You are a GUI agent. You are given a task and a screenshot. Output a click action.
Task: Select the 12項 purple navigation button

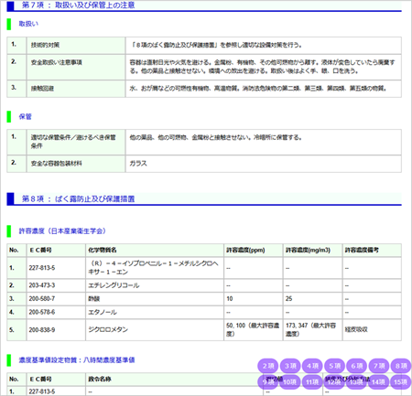(334, 382)
